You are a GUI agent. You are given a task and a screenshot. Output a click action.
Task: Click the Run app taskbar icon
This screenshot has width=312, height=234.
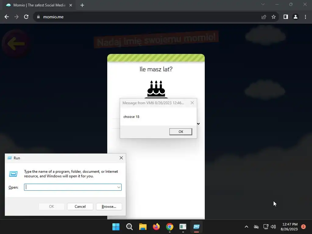(x=197, y=227)
